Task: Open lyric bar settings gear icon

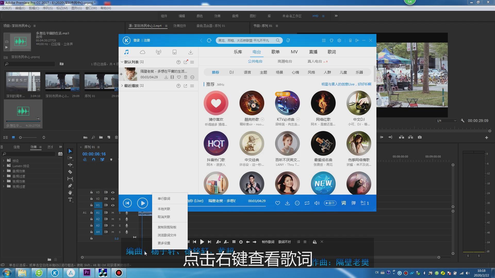Action: (241, 242)
